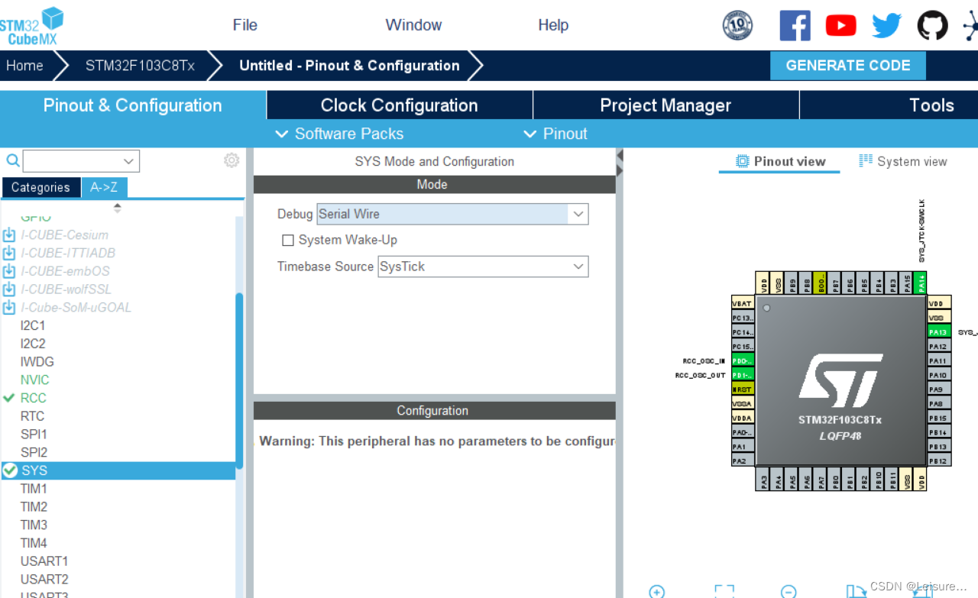
Task: Click download icon beside I-CUBE-embOS
Action: [x=9, y=271]
